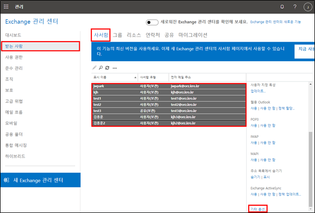315x213 pixels.
Task: Open 대시보드 in the sidebar
Action: 13,35
